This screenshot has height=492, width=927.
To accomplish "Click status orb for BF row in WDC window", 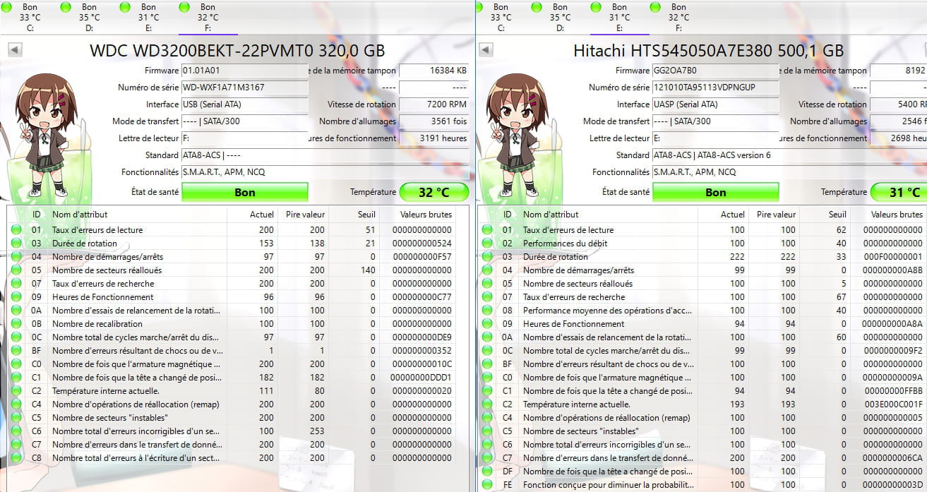I will click(x=16, y=350).
